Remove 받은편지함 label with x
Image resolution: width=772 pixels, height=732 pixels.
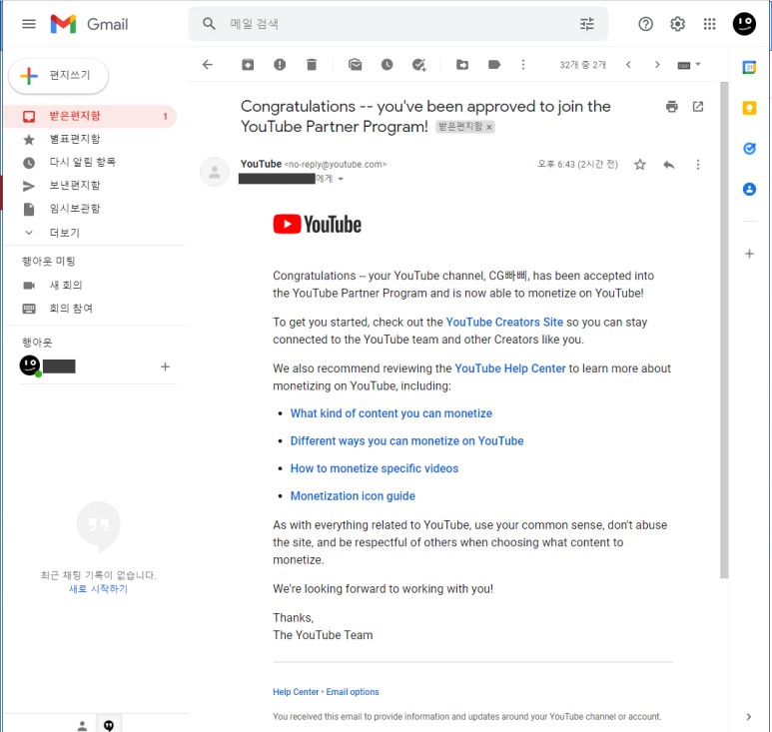pos(489,127)
